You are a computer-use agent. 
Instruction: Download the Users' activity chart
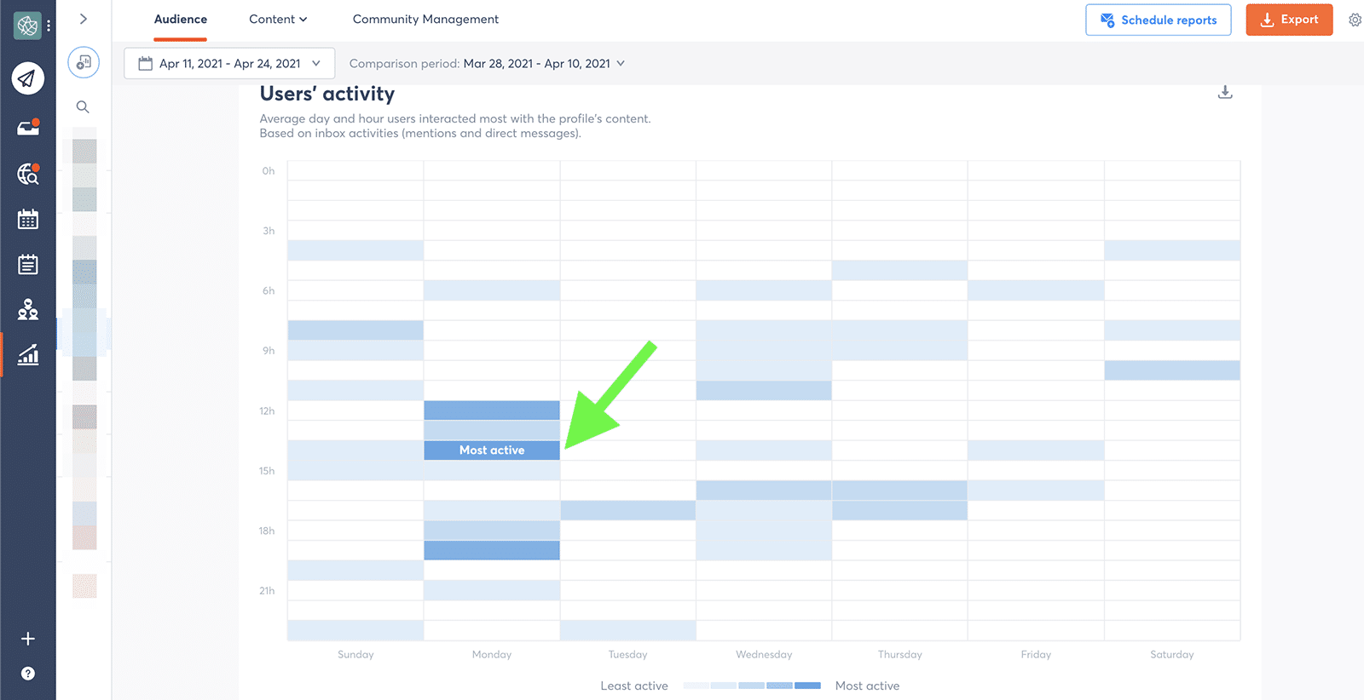(1225, 92)
